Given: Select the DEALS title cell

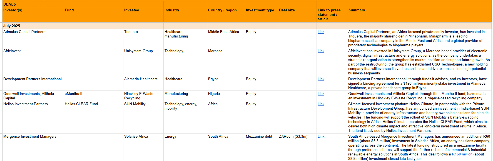Looking at the screenshot, I should click(33, 4).
